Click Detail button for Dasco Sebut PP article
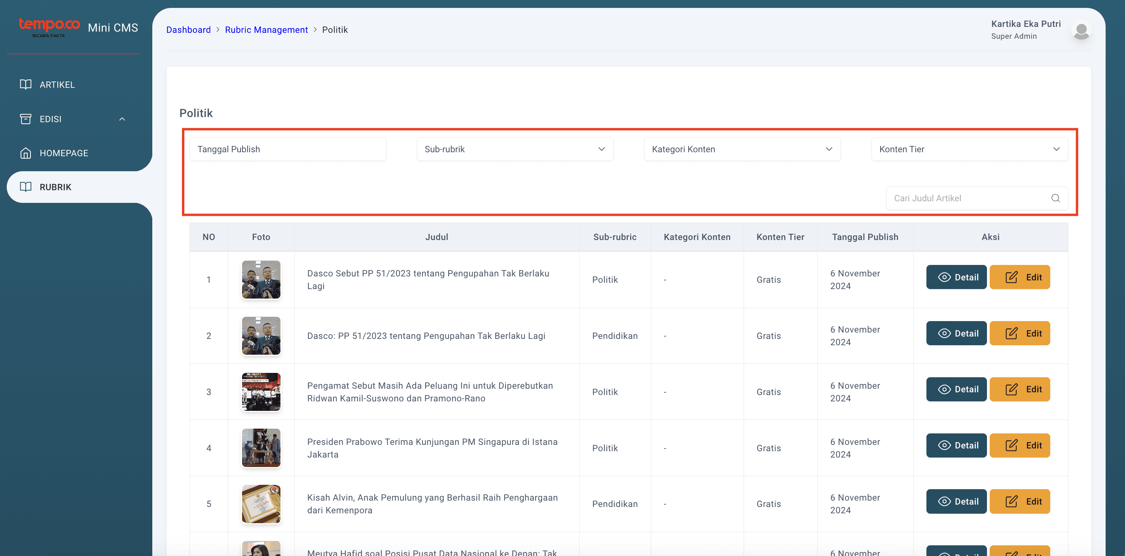The width and height of the screenshot is (1125, 556). pyautogui.click(x=956, y=277)
